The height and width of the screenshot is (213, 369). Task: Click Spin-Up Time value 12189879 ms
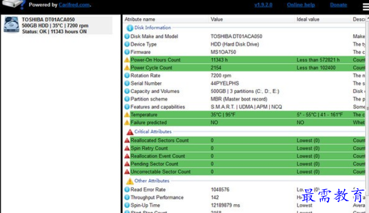[225, 205]
